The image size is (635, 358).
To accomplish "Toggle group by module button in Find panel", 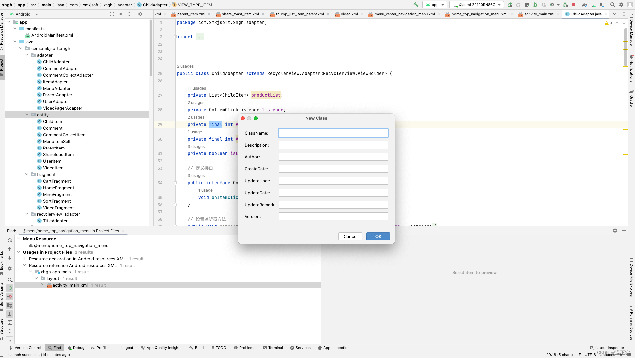I will click(10, 305).
